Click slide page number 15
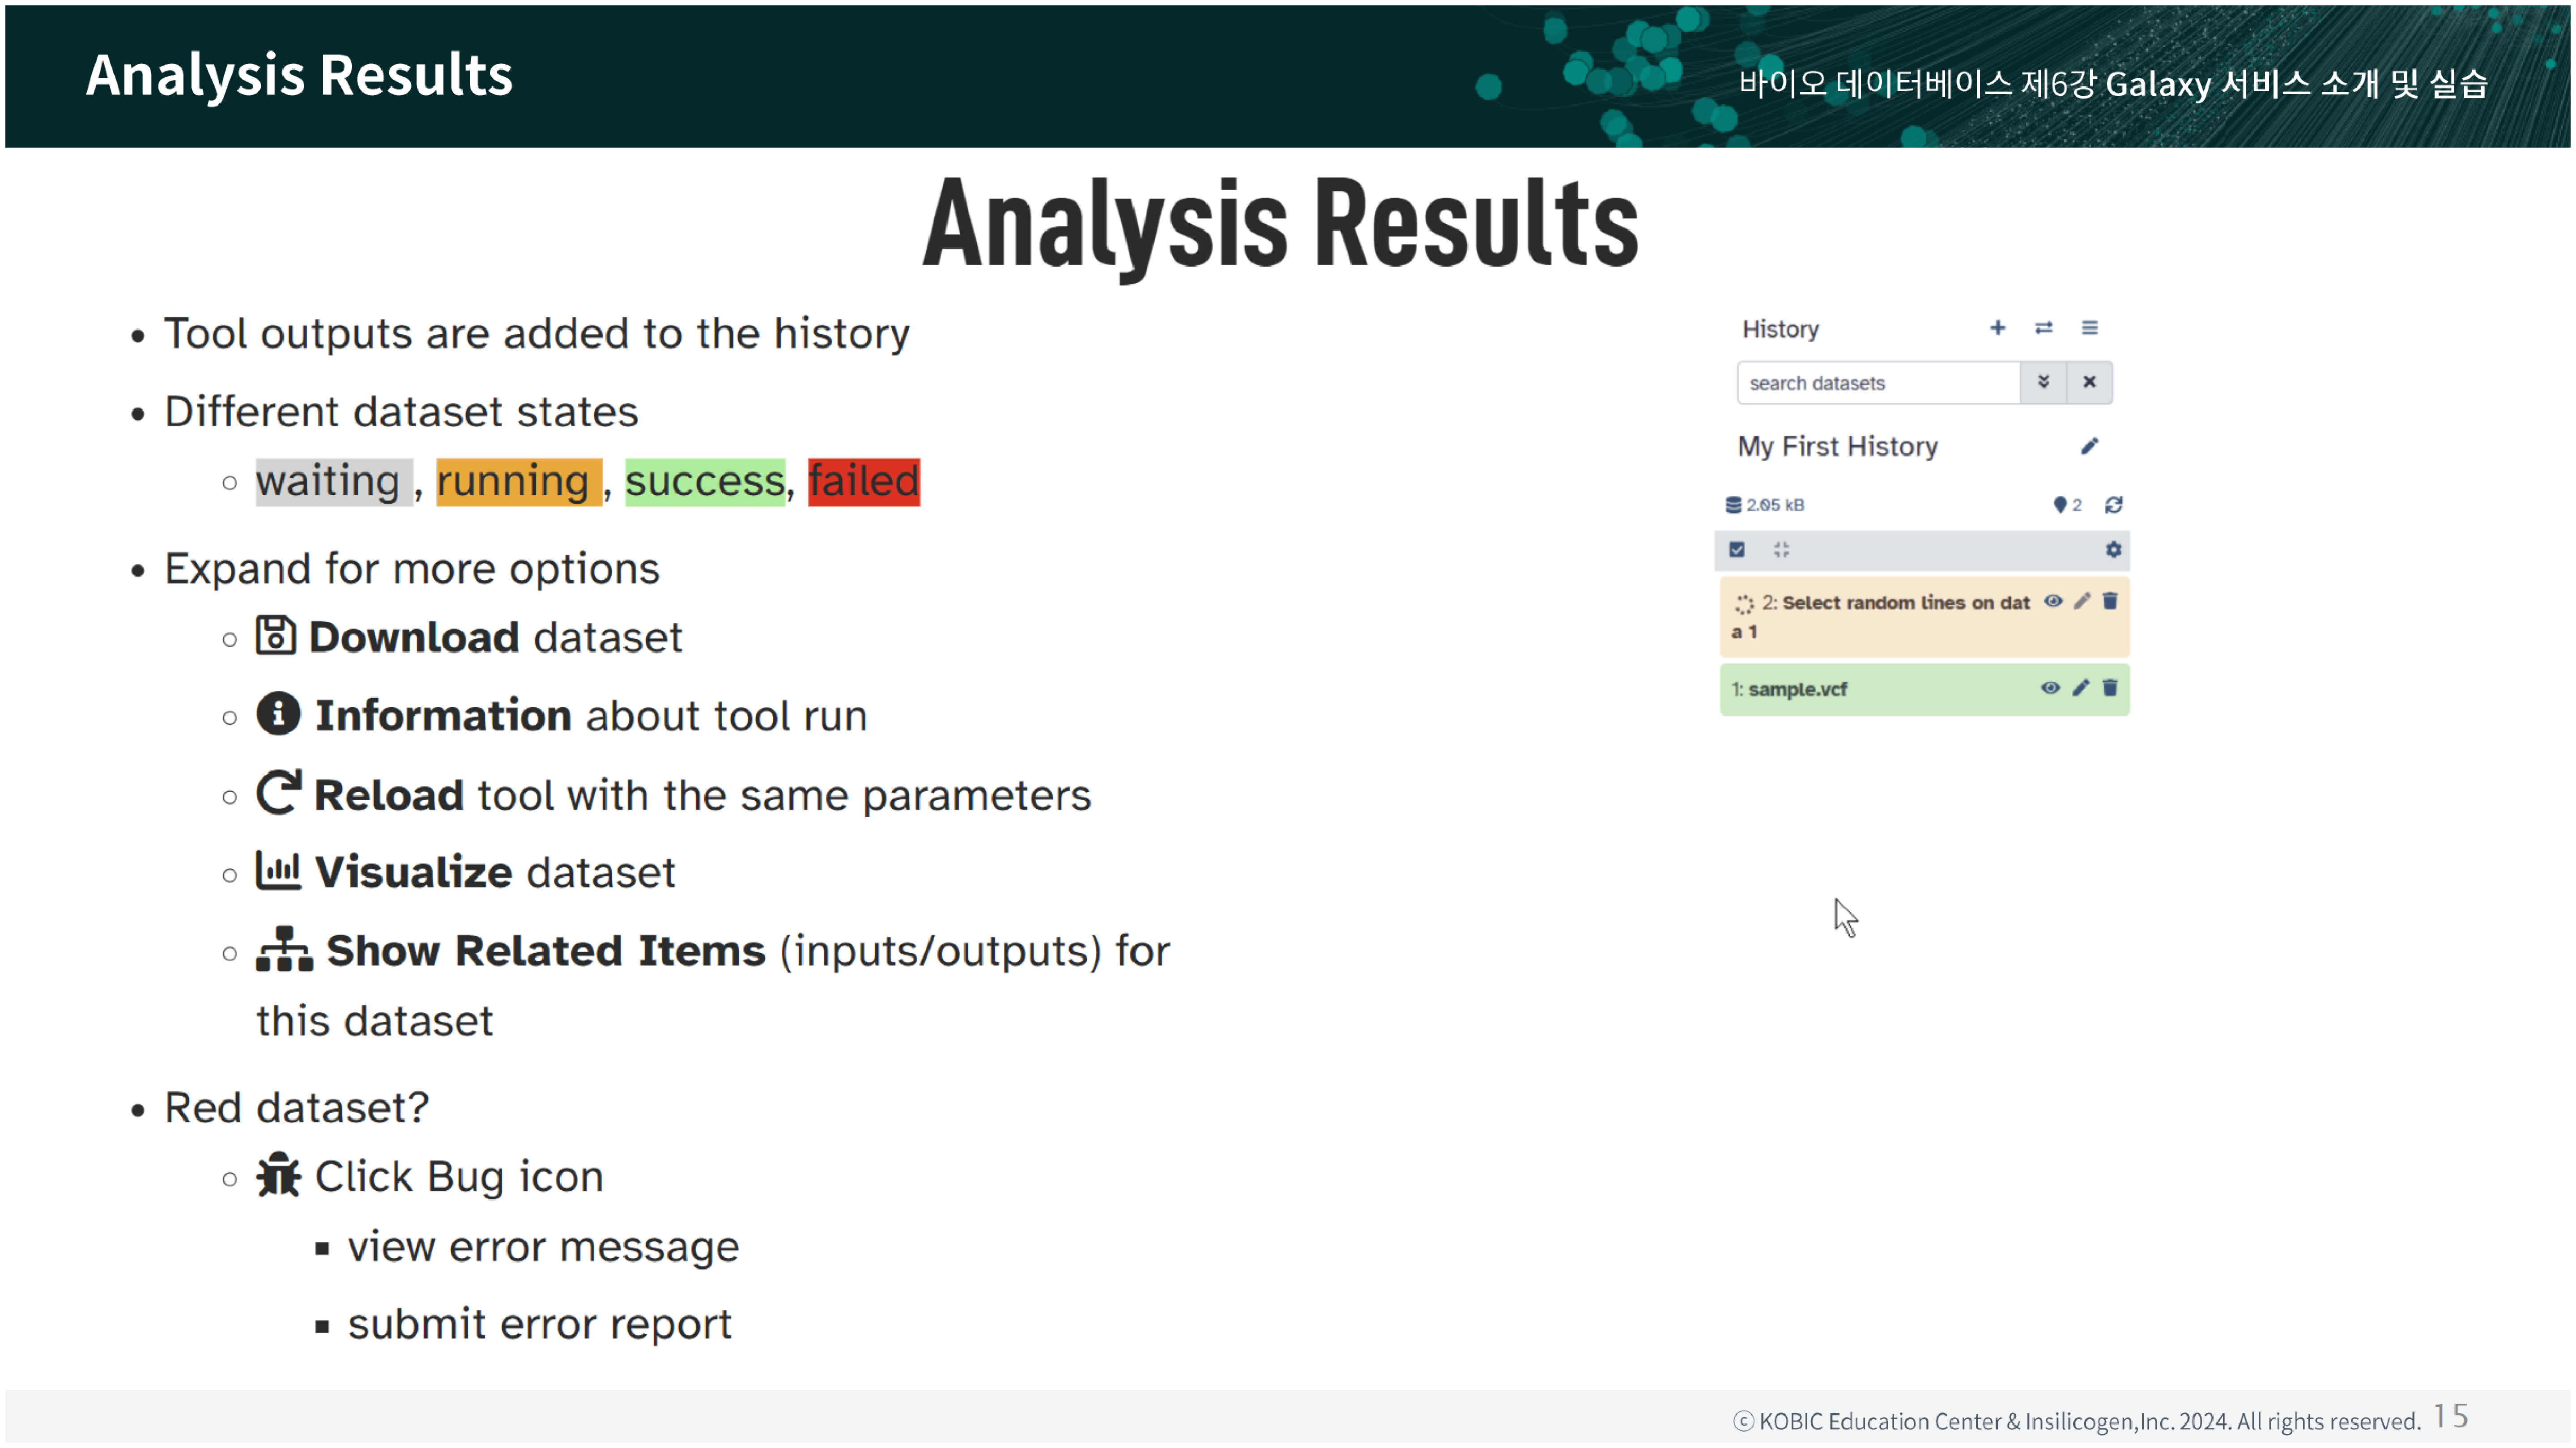 [2451, 1416]
